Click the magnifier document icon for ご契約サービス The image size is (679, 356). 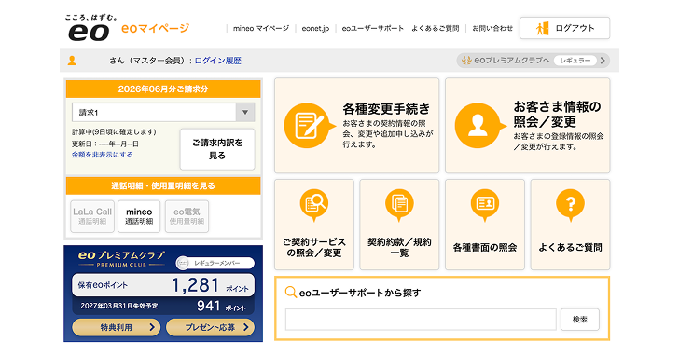314,205
